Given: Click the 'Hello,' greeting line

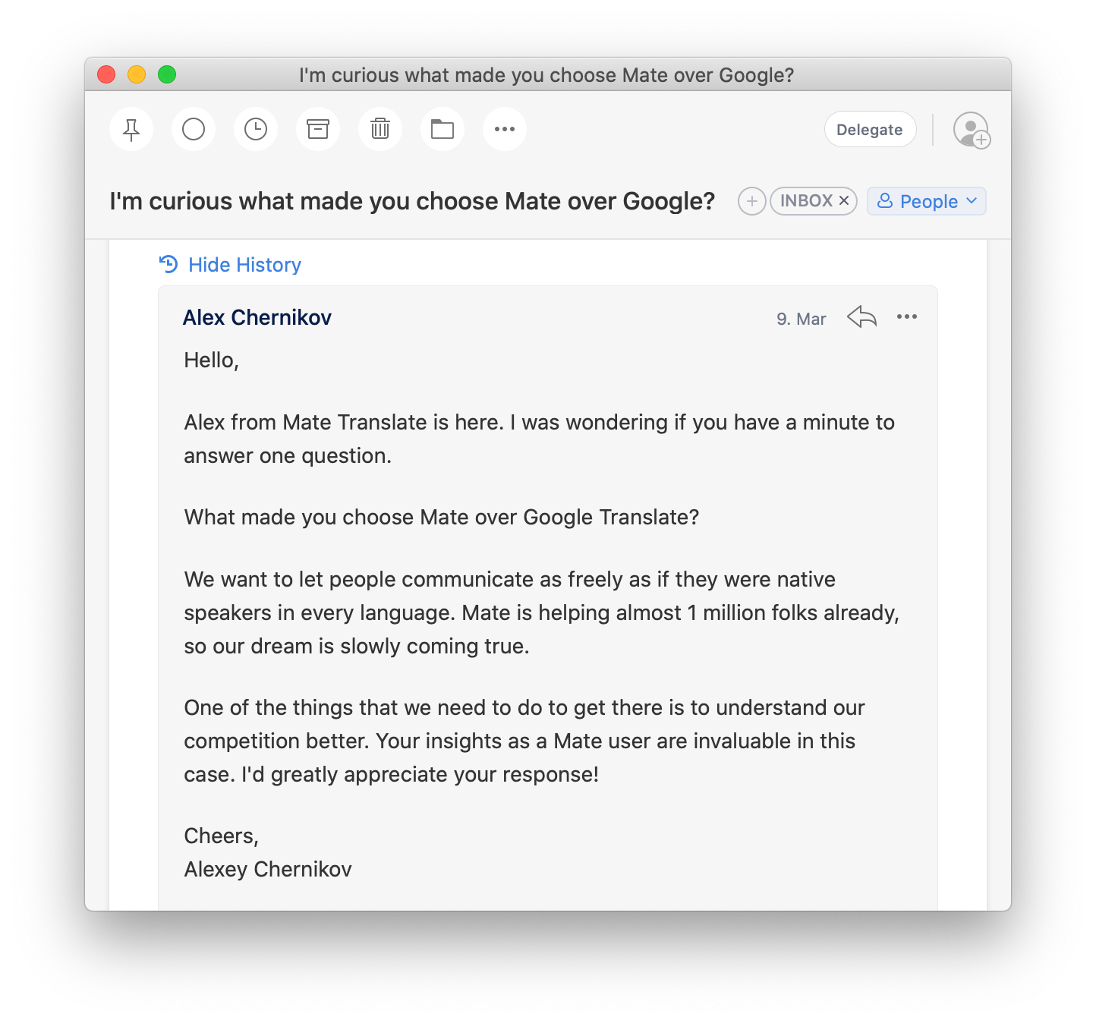Looking at the screenshot, I should tap(212, 360).
